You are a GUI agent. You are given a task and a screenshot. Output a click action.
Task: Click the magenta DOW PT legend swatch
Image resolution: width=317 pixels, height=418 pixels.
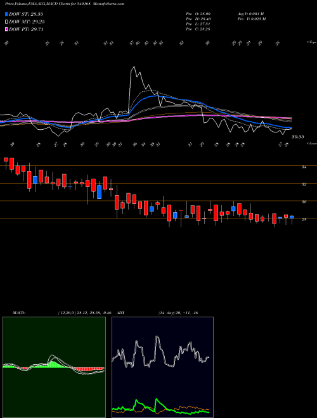pyautogui.click(x=6, y=29)
